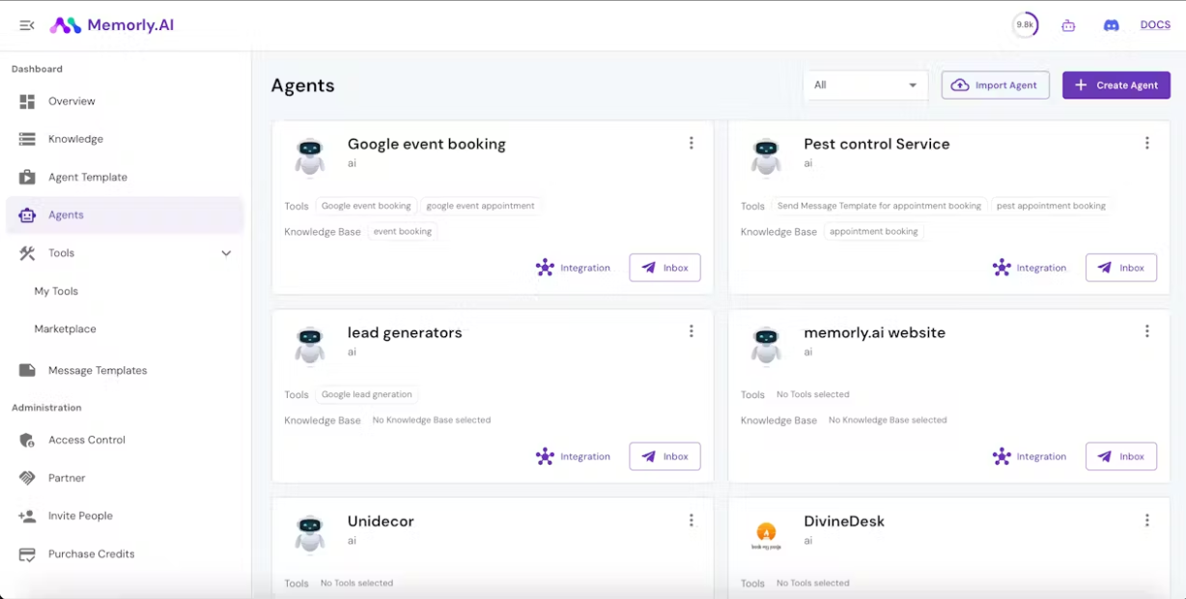Click Integration on Google event booking card
The width and height of the screenshot is (1186, 599).
click(x=574, y=268)
